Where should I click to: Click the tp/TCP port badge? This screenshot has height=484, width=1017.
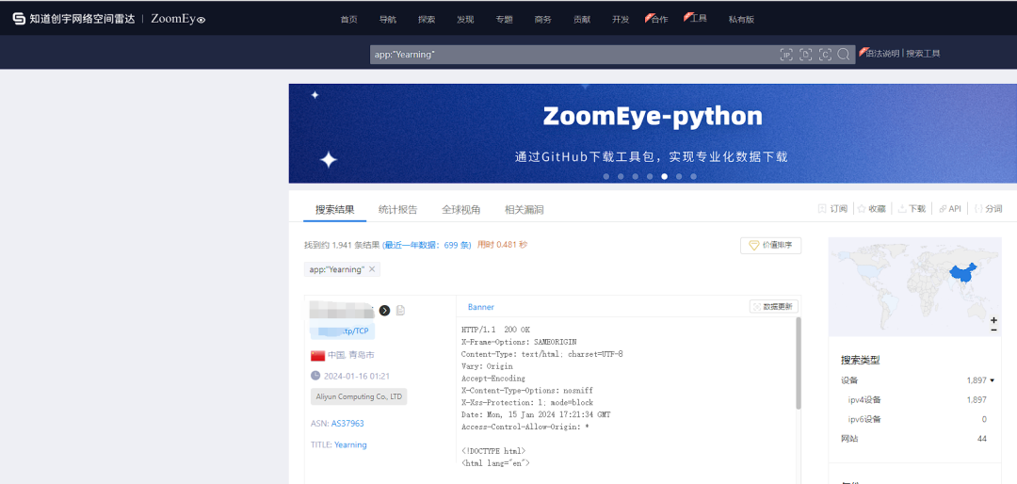(343, 331)
